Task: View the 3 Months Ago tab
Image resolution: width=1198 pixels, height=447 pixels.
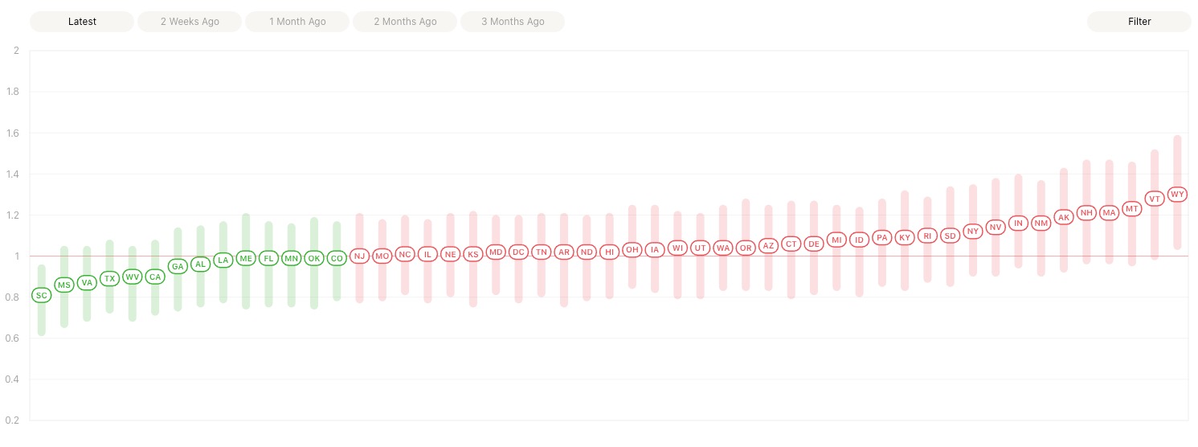Action: coord(513,22)
